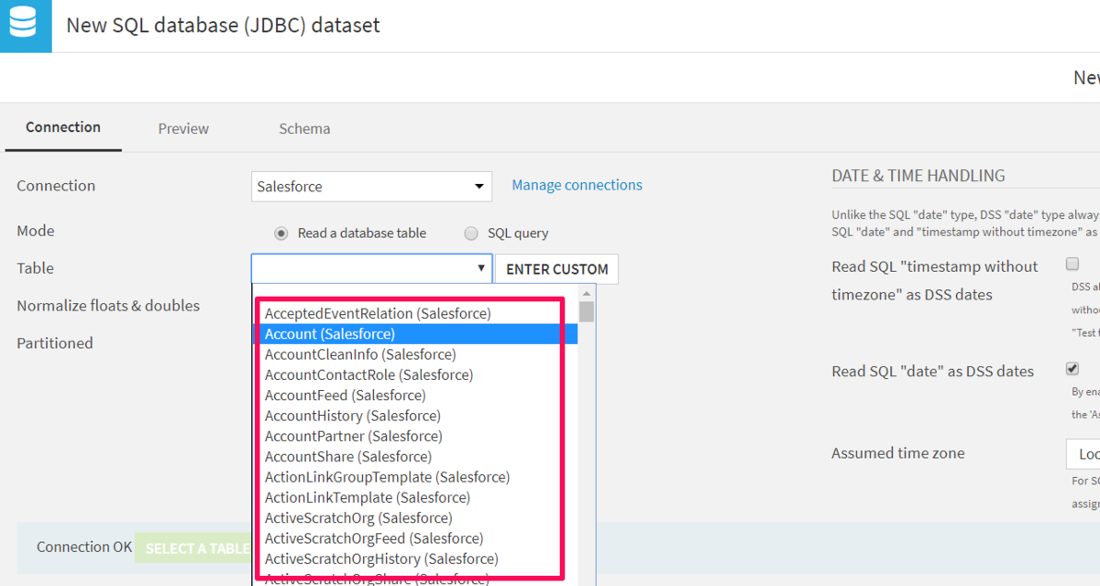This screenshot has height=586, width=1100.
Task: Open the Connection tab
Action: [63, 127]
